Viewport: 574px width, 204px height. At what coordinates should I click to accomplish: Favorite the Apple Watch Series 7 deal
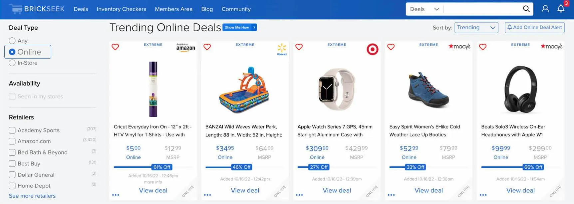299,47
